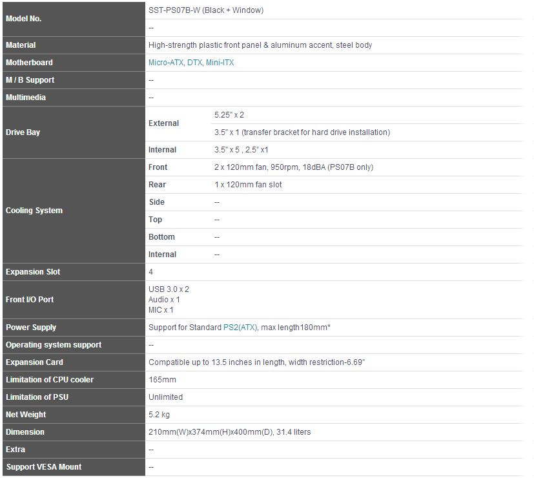Click the expansion card compatibility text

pos(256,362)
